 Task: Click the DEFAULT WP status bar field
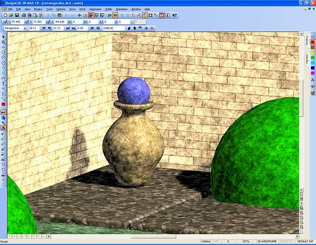(x=305, y=241)
